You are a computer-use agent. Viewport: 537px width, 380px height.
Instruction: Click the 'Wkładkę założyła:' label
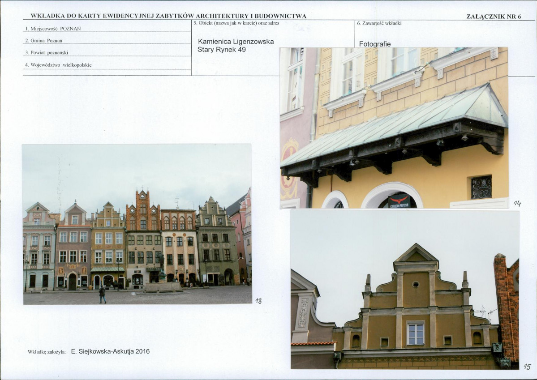click(x=46, y=352)
